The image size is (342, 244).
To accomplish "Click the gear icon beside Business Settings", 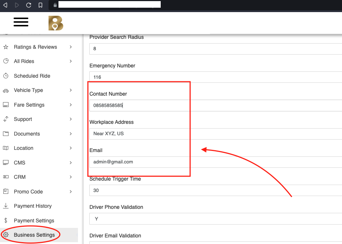I will tap(6, 234).
